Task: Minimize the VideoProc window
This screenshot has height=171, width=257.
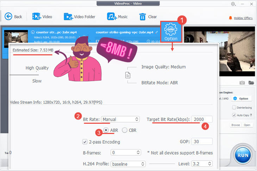Action: [243, 4]
